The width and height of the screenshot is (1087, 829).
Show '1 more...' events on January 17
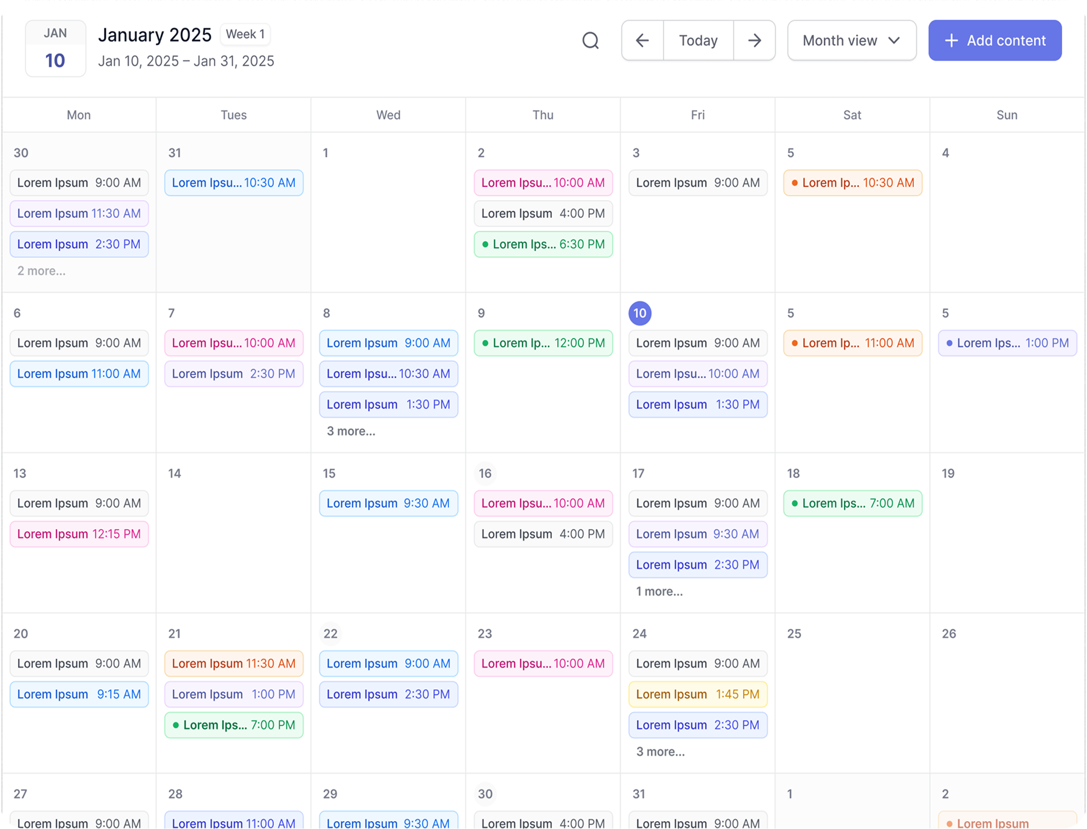(659, 591)
